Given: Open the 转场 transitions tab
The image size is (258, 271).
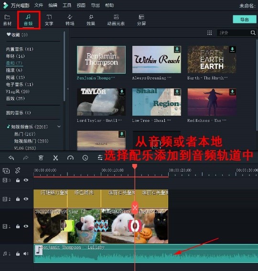Looking at the screenshot, I should click(x=70, y=20).
